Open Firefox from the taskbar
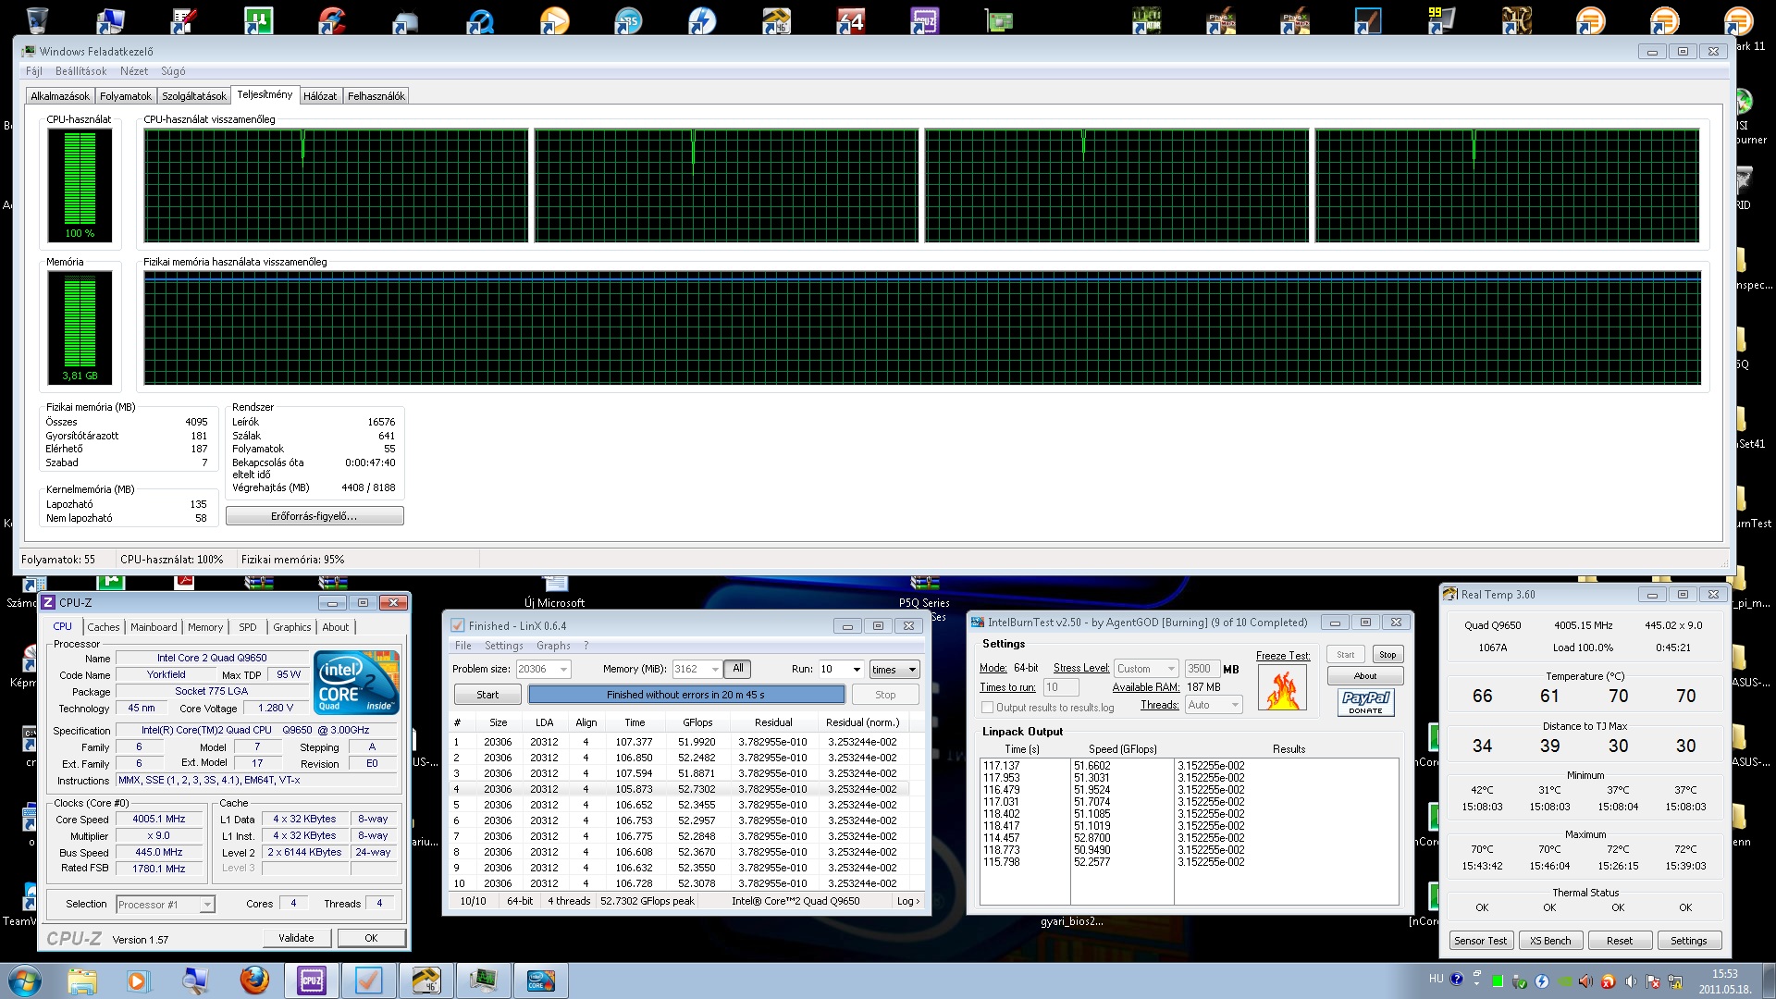This screenshot has height=999, width=1776. pos(254,980)
